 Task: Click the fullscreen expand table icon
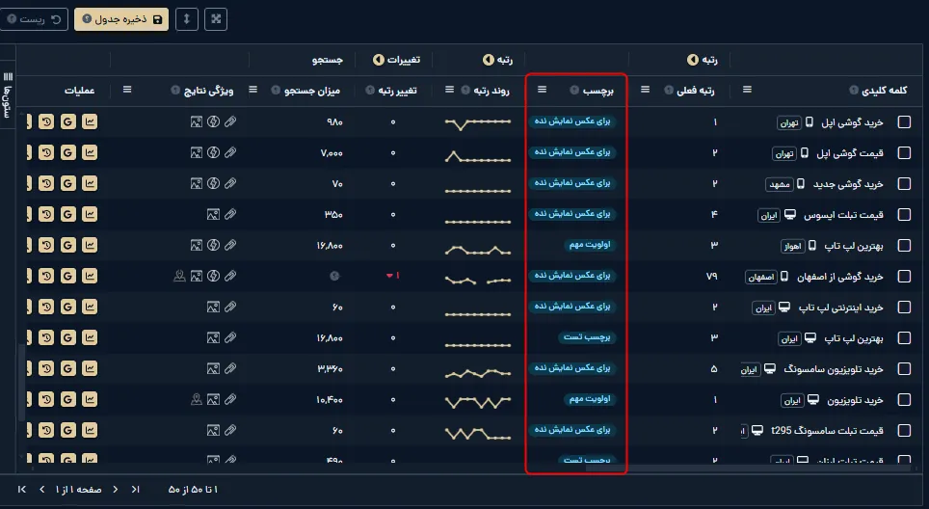pyautogui.click(x=216, y=19)
